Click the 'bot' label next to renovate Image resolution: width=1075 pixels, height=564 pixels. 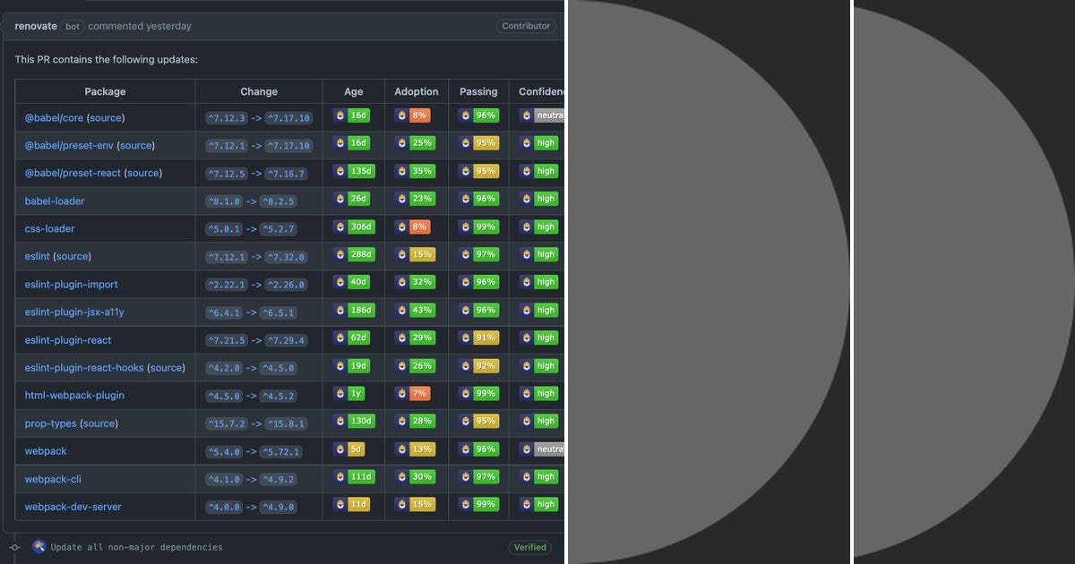pyautogui.click(x=73, y=27)
